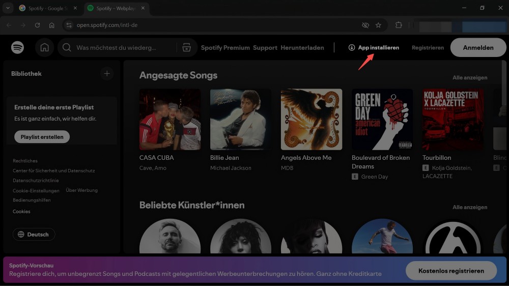Screen dimensions: 509x286
Task: Open the Support menu link
Action: 265,48
